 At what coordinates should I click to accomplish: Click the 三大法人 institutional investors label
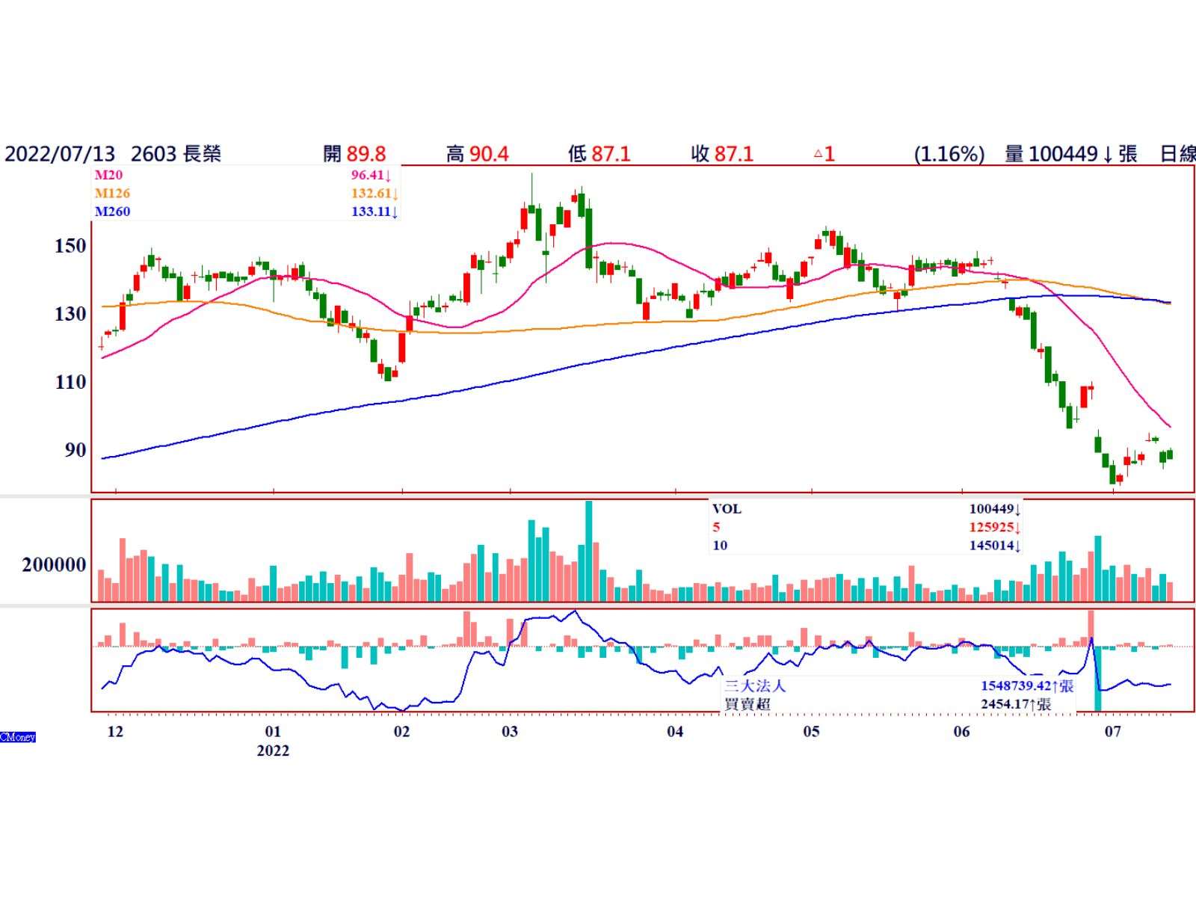[x=755, y=686]
